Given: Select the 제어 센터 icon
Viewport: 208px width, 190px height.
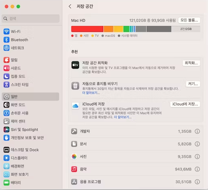Looking at the screenshot, I should (x=6, y=121).
